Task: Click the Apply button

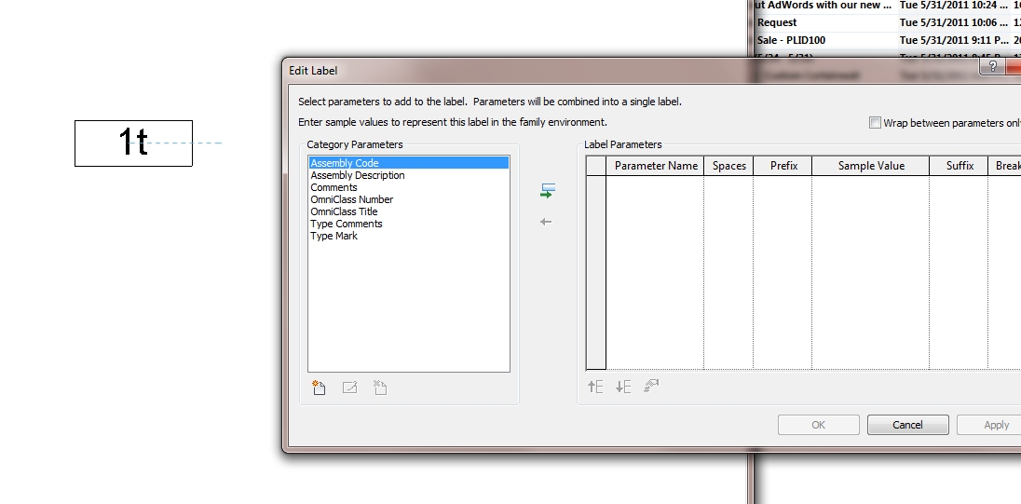Action: (x=989, y=425)
